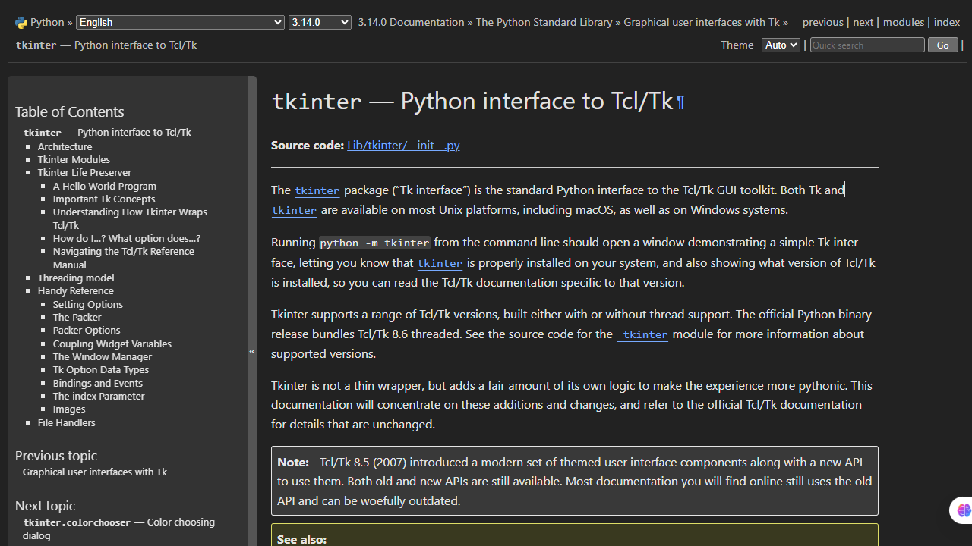Select Architecture in the Table of Contents
Screen dimensions: 972x546
coord(65,146)
